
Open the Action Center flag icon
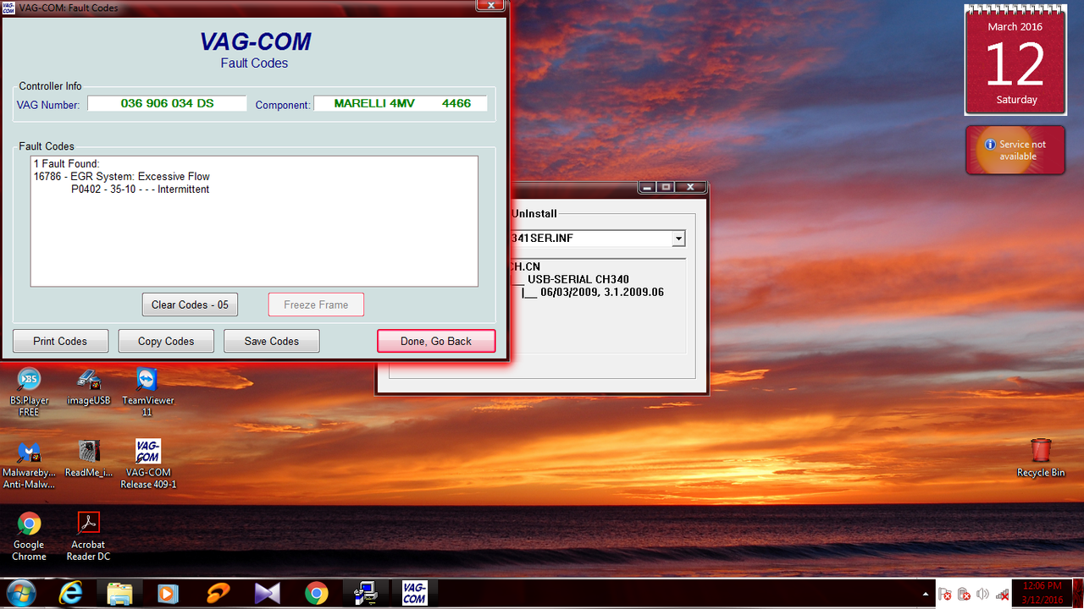coord(945,595)
